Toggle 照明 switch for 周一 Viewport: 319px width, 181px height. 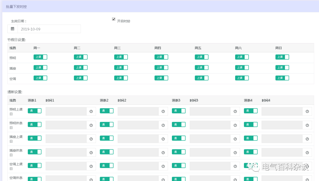point(40,57)
